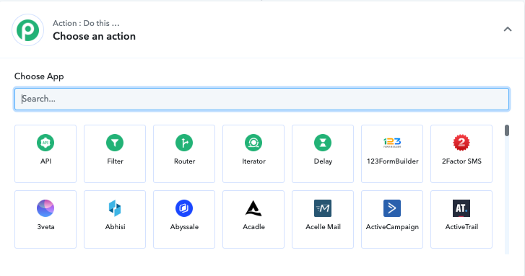Screen dimensions: 525x276
Task: Click the app list scrollbar thumb
Action: (x=507, y=130)
